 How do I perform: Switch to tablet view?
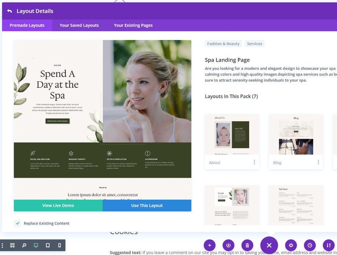48,245
